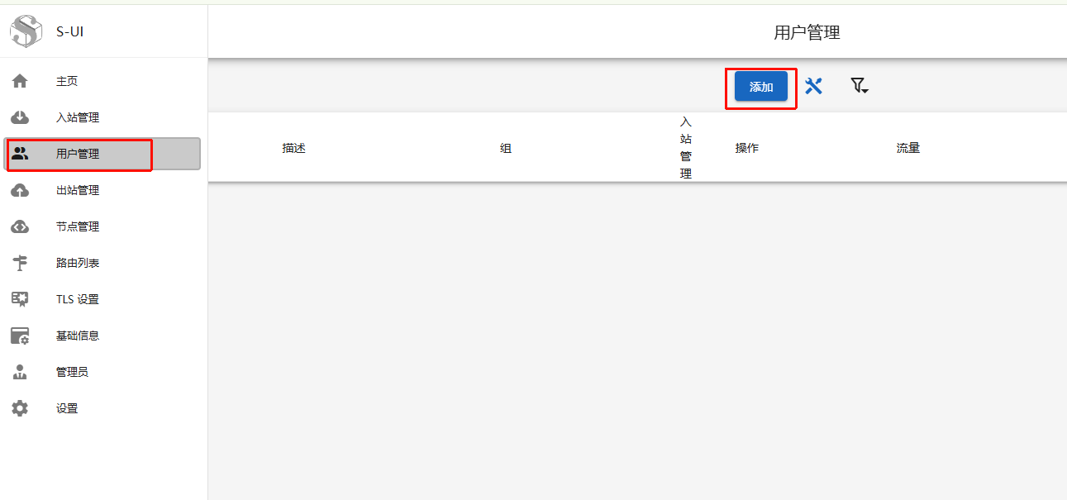Viewport: 1067px width, 500px height.
Task: Open 基础信息 from the sidebar
Action: (x=78, y=336)
